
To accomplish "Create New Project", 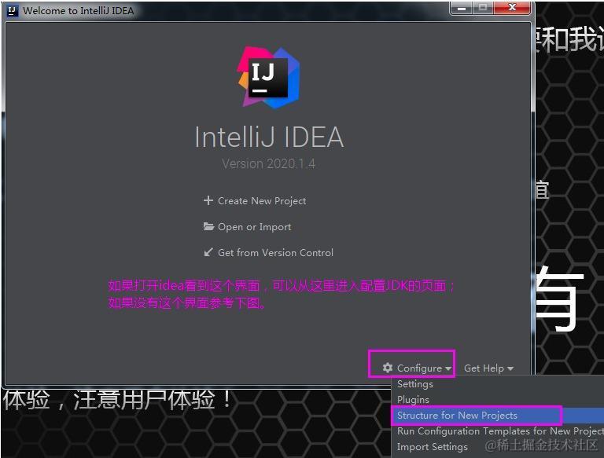I will tap(255, 200).
